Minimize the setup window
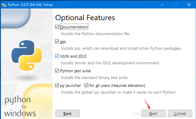 pyautogui.click(x=162, y=5)
